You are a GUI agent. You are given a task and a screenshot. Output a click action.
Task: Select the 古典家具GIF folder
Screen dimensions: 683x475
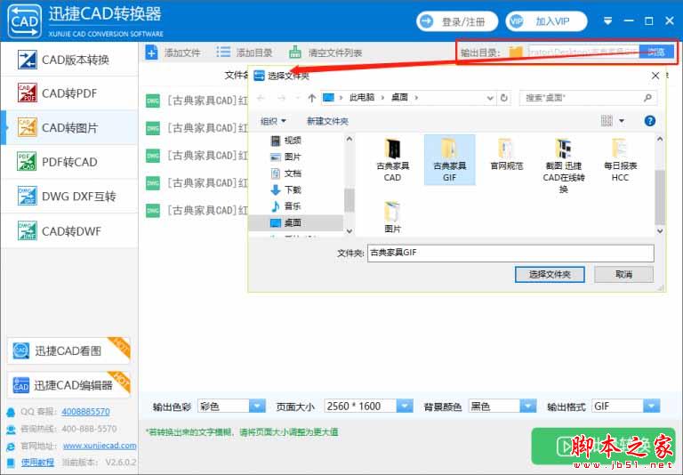click(449, 160)
